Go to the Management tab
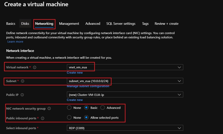223x134 pixels. coord(69,24)
